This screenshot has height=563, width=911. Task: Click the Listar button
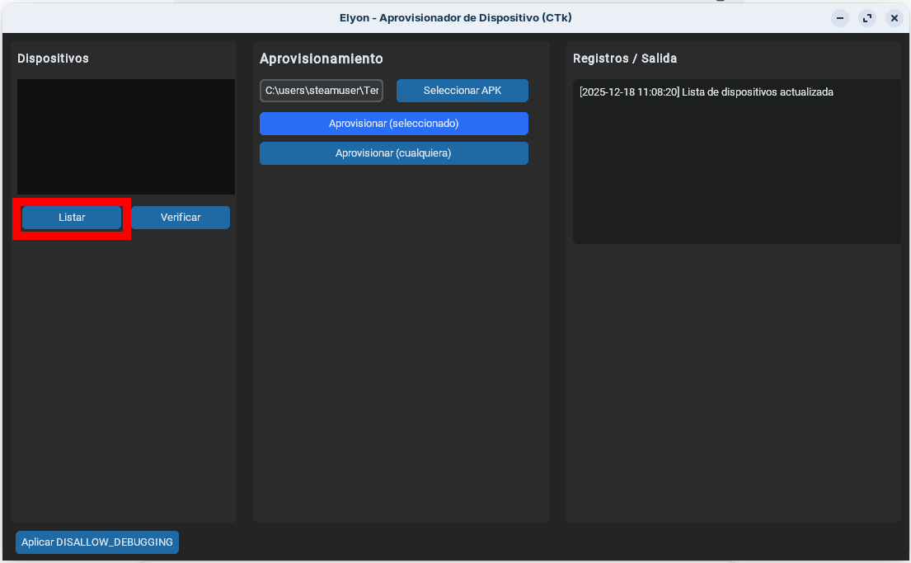point(72,218)
